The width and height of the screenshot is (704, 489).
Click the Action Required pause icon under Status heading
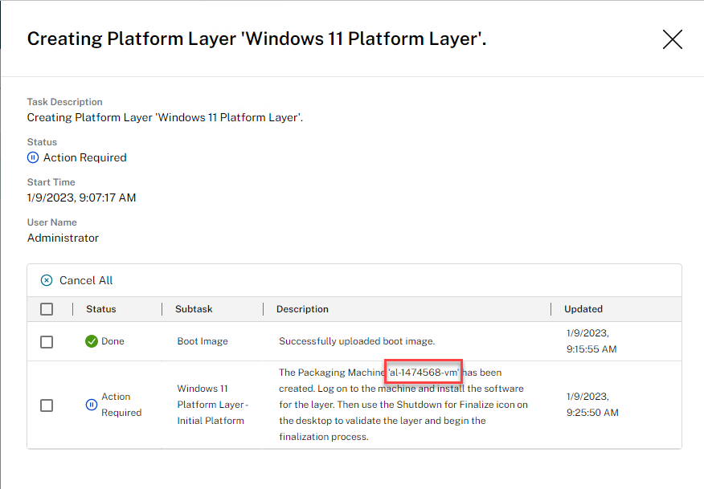click(x=33, y=158)
